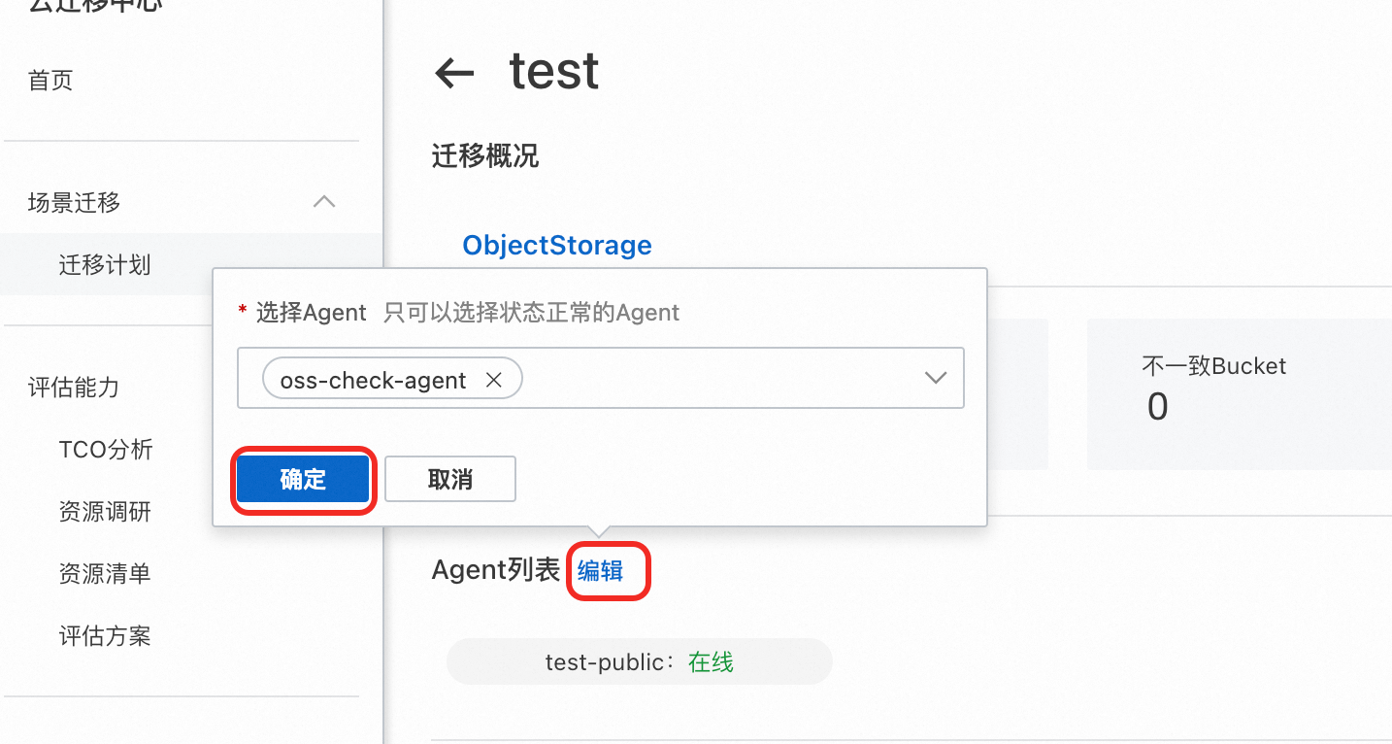
Task: Click the 评估能力 section heading
Action: coord(74,388)
